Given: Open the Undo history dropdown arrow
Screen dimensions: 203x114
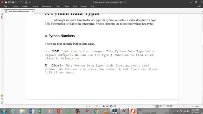Looking at the screenshot, I should pyautogui.click(x=18, y=2).
